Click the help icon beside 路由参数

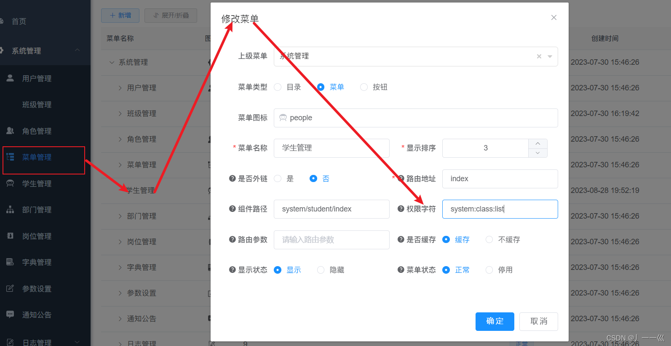[x=232, y=240]
